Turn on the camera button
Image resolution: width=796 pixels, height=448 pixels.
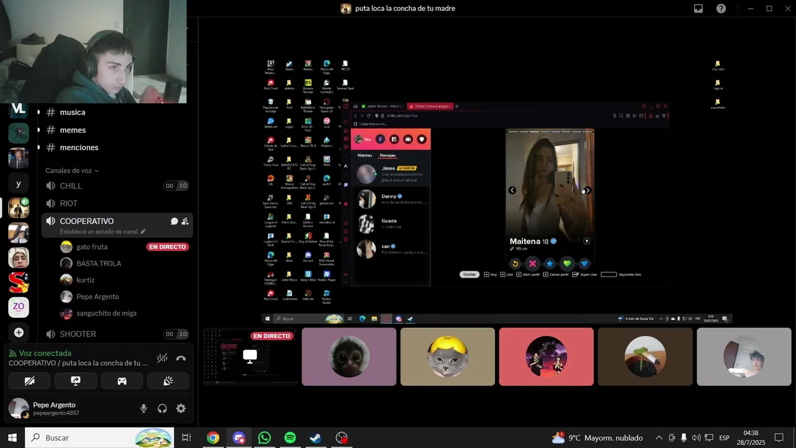point(29,381)
